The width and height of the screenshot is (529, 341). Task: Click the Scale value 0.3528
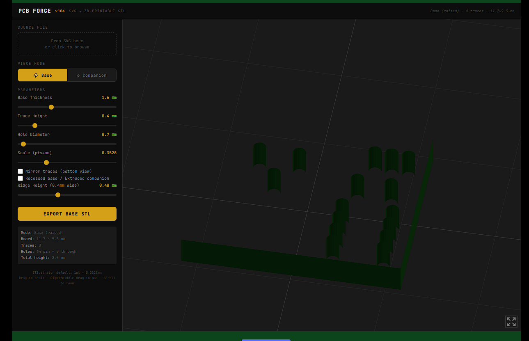[109, 153]
